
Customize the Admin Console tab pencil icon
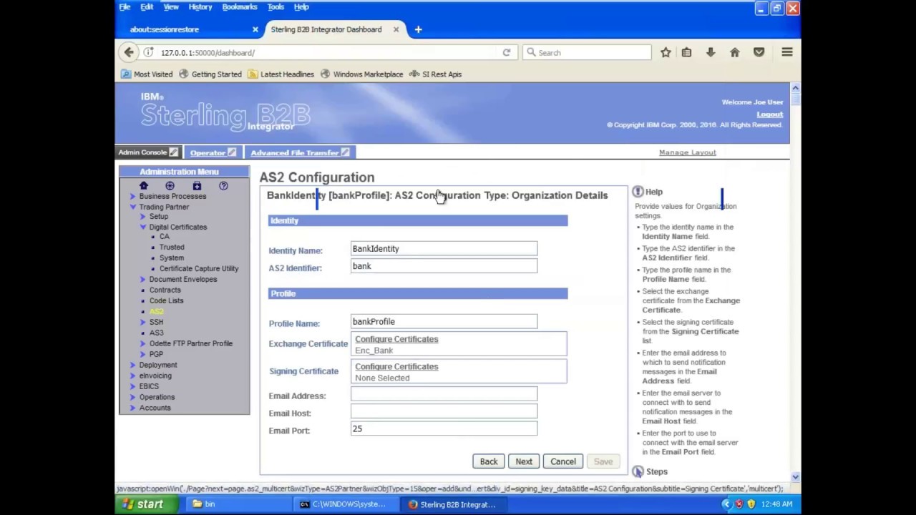pos(173,152)
